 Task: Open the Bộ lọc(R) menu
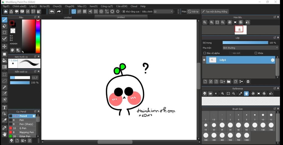click(44, 6)
